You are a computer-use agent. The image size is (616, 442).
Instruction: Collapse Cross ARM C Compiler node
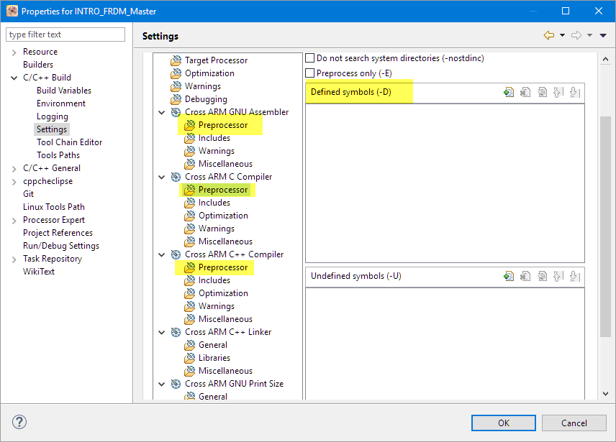pyautogui.click(x=162, y=177)
